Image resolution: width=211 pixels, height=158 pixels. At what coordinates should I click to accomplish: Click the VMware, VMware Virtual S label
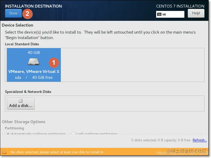point(34,72)
